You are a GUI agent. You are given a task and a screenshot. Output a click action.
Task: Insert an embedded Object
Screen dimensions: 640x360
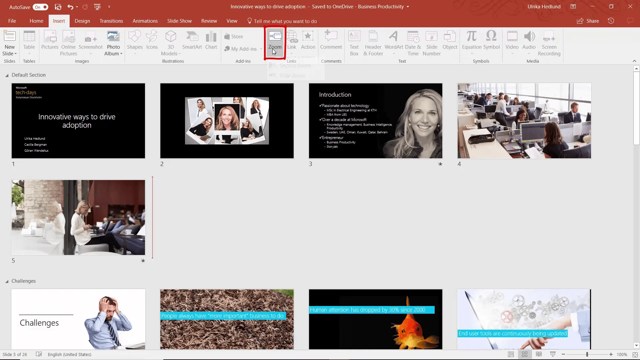coord(450,41)
